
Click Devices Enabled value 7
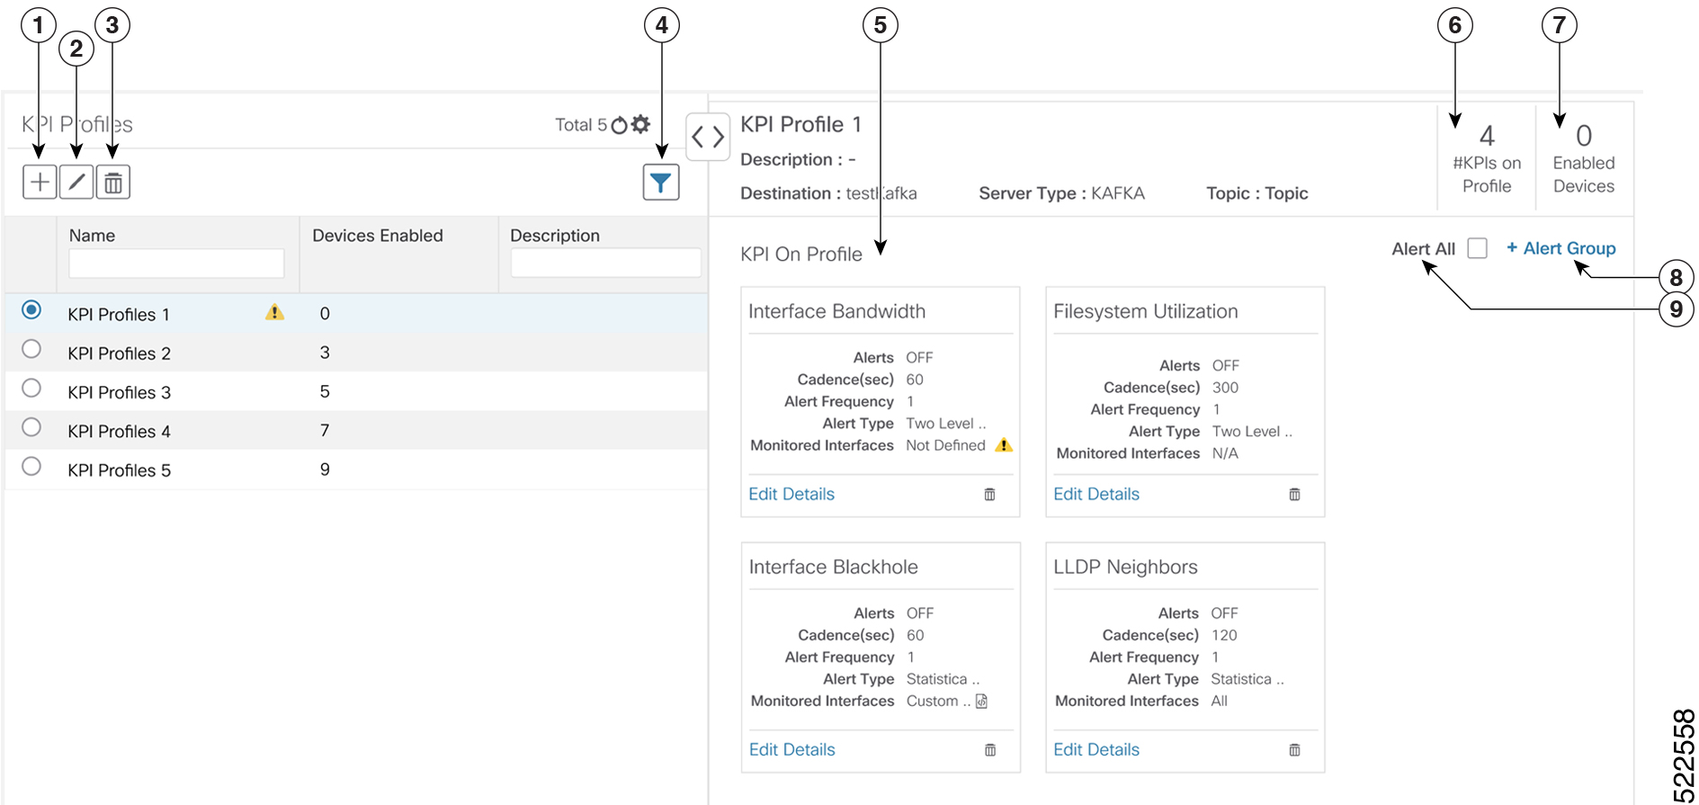click(325, 431)
